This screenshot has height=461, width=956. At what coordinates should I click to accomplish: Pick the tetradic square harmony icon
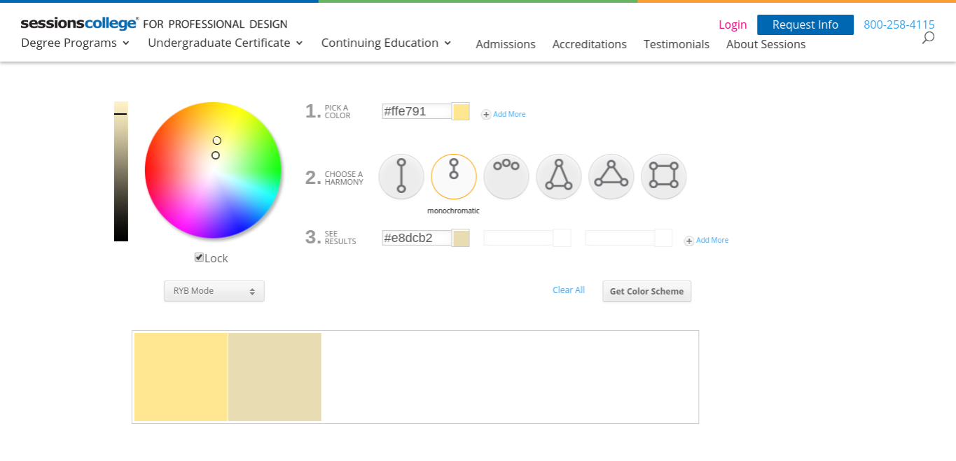point(663,176)
